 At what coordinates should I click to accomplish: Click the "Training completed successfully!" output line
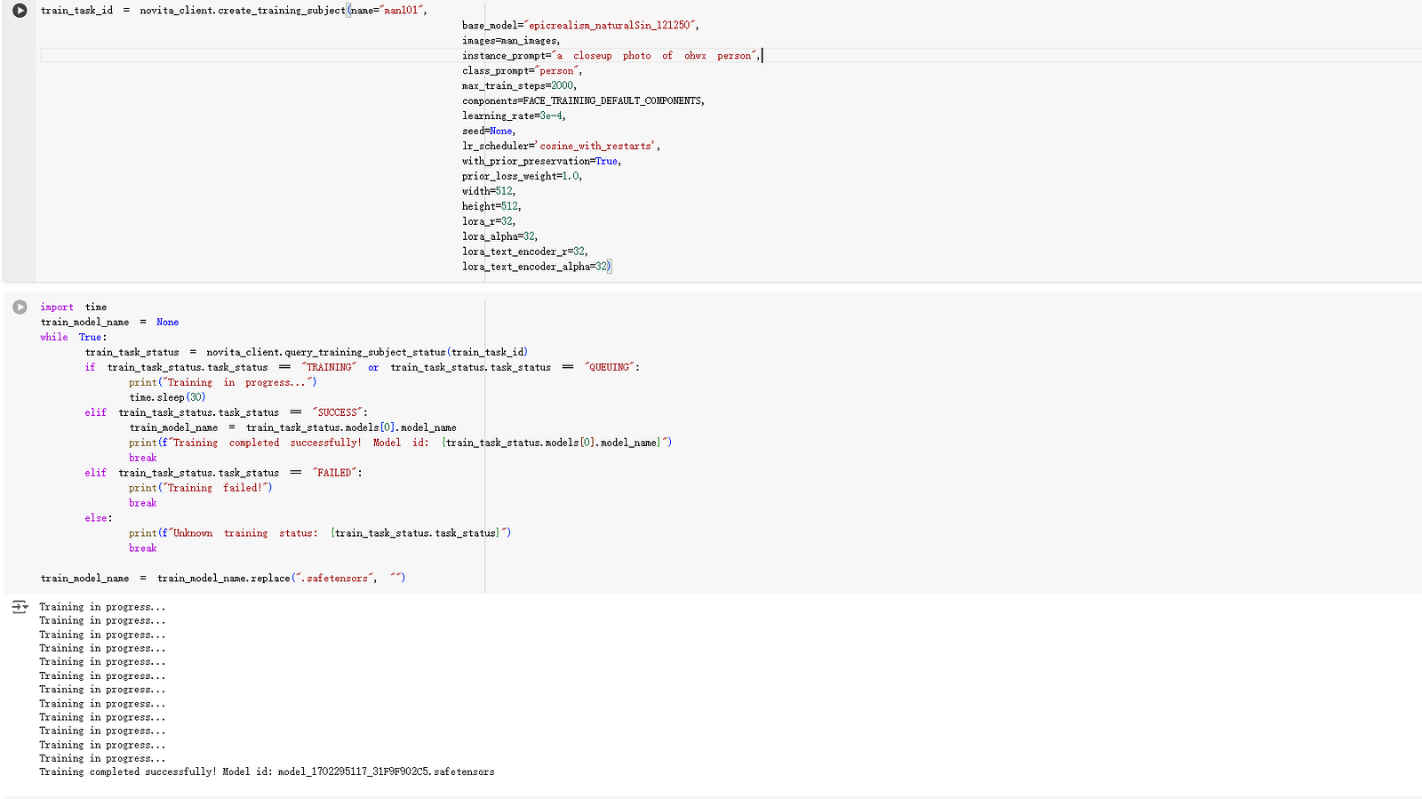pyautogui.click(x=267, y=772)
